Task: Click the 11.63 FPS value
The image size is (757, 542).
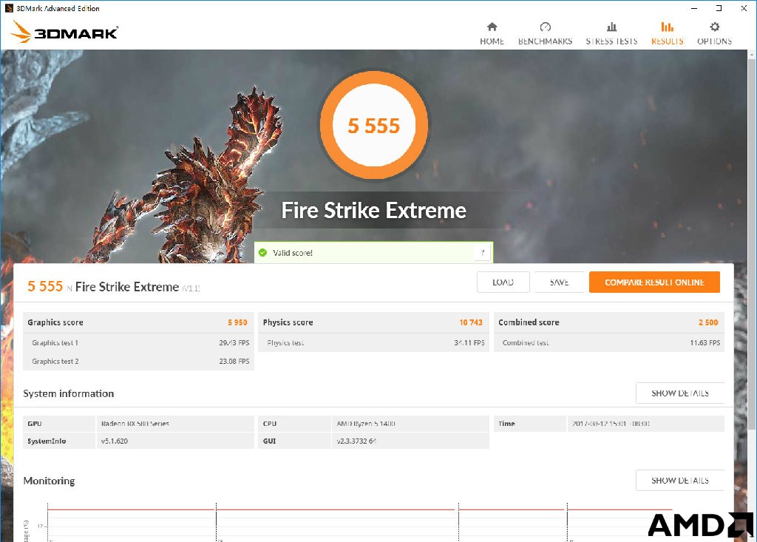Action: (705, 342)
